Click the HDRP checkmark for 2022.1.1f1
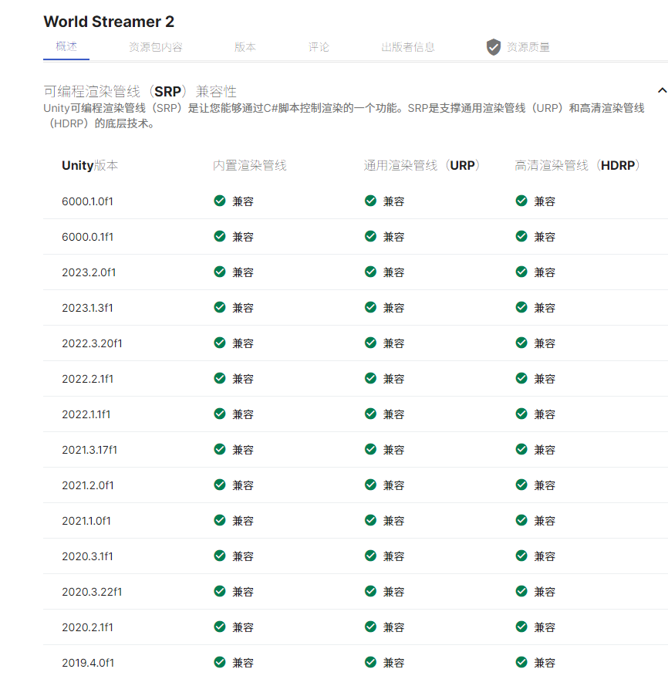 coord(521,414)
